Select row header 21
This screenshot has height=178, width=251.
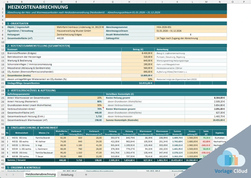3,83
